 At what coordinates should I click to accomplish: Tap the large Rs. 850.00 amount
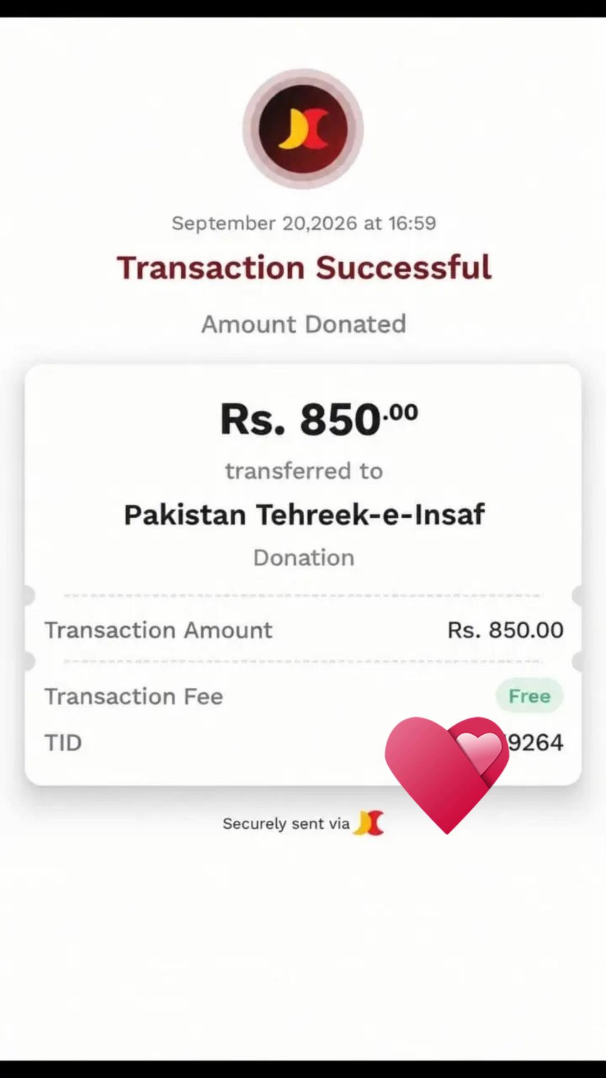(x=319, y=419)
